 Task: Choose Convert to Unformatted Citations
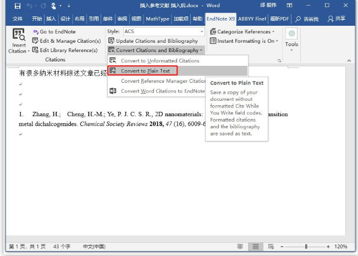tap(178, 61)
